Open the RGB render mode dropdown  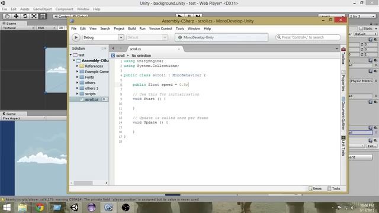click(46, 28)
